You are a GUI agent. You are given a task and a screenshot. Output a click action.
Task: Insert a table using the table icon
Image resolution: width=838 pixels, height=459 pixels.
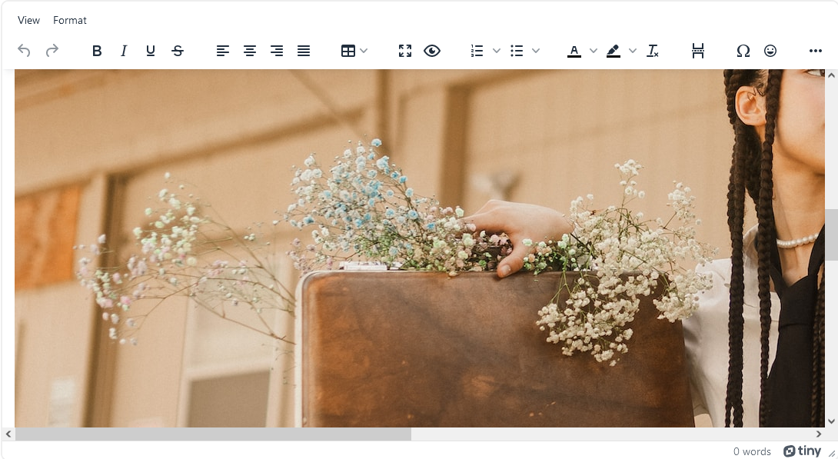(348, 51)
